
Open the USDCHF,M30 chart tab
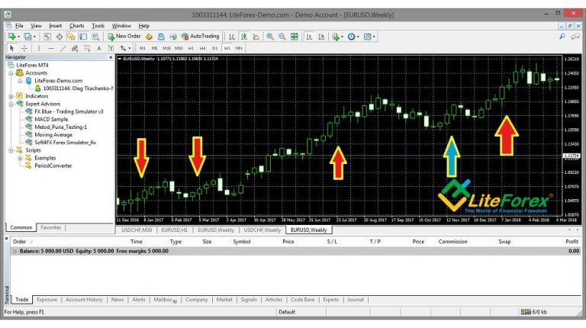tap(135, 230)
